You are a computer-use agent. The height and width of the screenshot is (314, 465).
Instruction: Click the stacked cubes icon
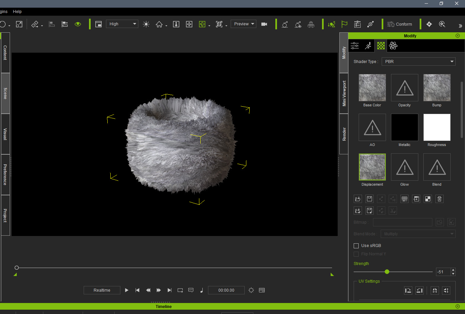click(311, 24)
